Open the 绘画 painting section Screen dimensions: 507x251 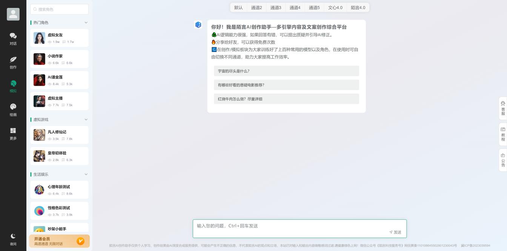point(13,110)
